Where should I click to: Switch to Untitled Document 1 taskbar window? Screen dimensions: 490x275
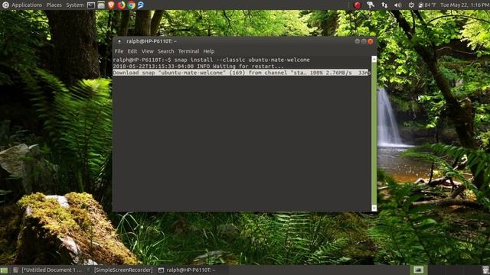tap(47, 270)
